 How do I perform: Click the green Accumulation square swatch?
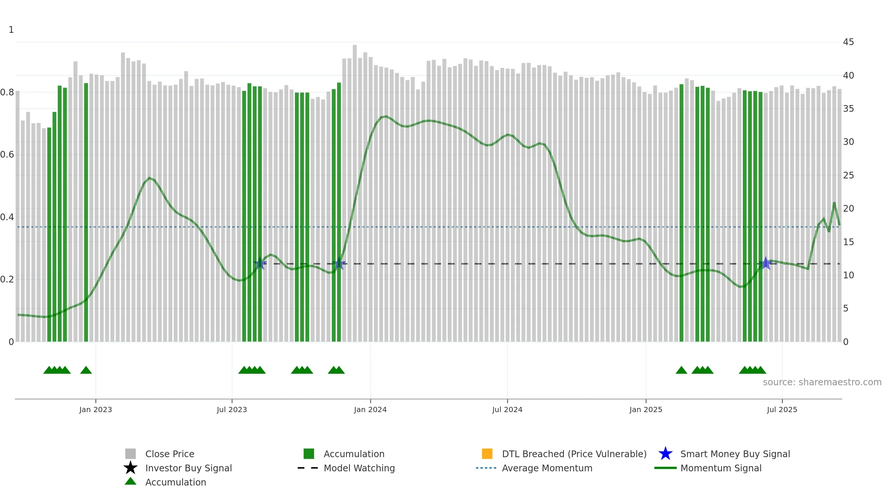click(309, 454)
